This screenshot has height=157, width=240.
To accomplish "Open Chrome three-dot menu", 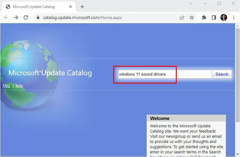I will point(234,17).
